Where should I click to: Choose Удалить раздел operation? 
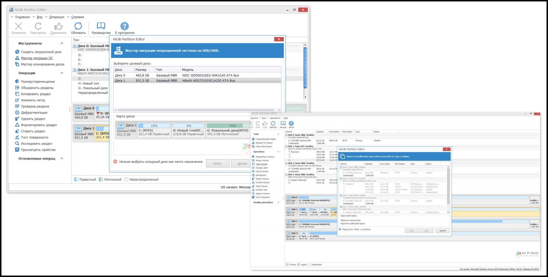[x=33, y=119]
